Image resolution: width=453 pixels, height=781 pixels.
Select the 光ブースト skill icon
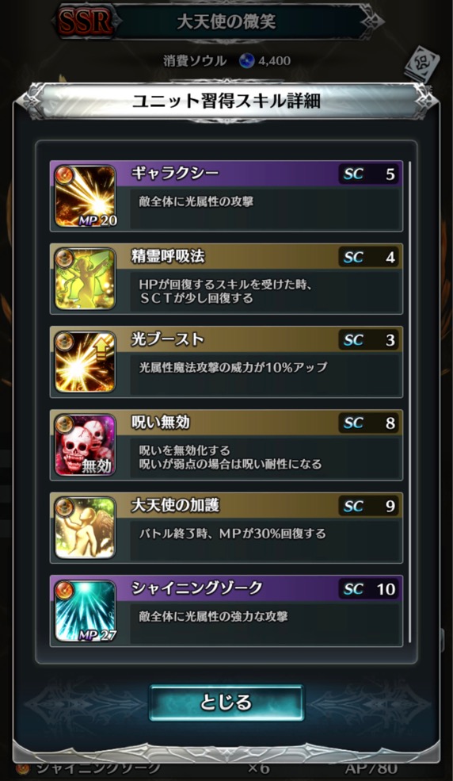85,362
